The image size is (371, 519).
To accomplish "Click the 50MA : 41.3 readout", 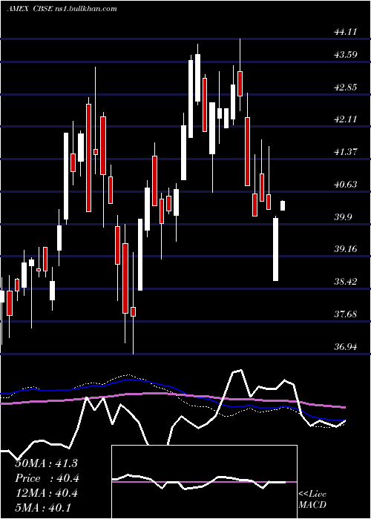I will [x=46, y=463].
